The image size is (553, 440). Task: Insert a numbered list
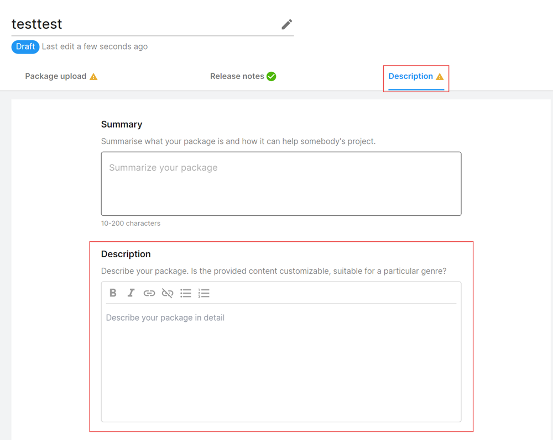click(204, 293)
